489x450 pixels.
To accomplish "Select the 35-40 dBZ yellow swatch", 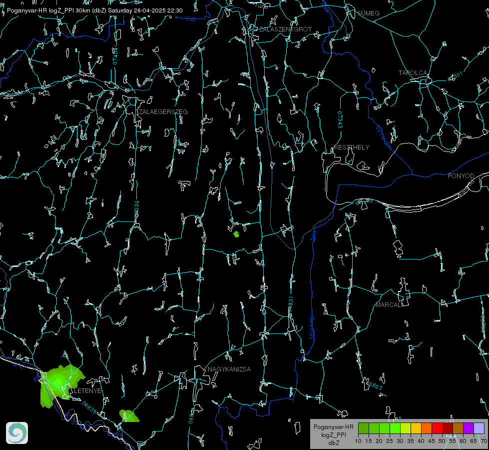I will (x=416, y=428).
